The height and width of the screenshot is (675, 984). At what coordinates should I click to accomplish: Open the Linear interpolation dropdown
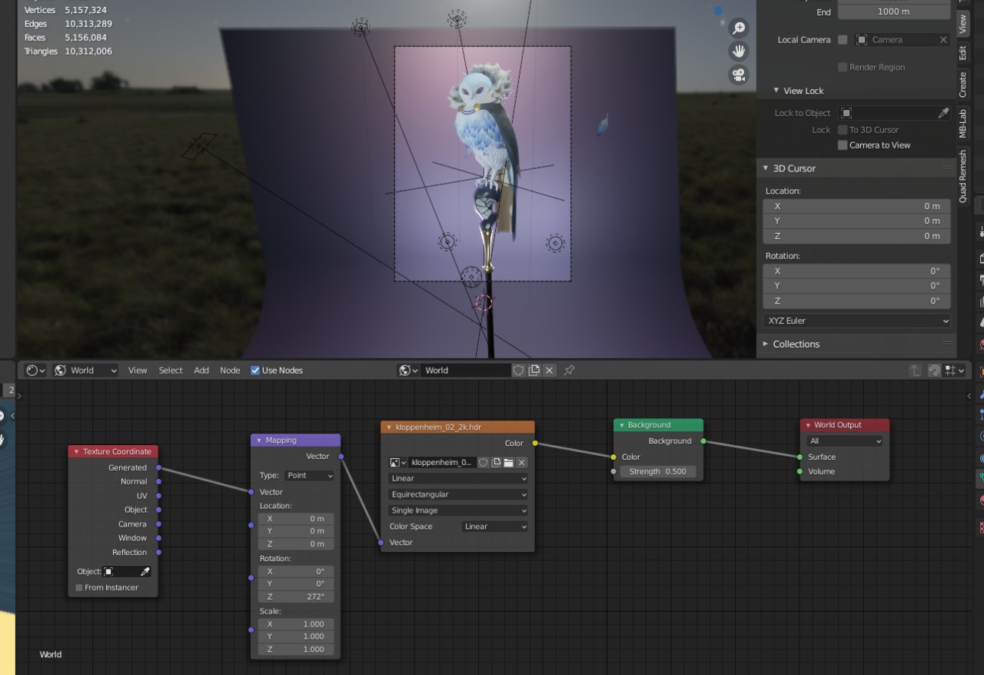(458, 478)
